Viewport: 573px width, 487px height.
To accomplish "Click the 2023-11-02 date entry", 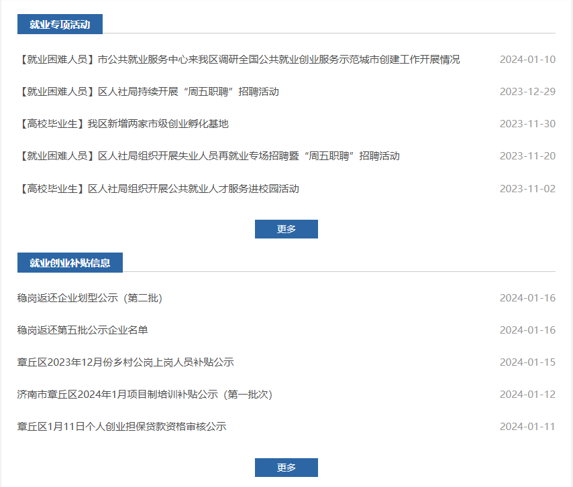I will pyautogui.click(x=527, y=189).
